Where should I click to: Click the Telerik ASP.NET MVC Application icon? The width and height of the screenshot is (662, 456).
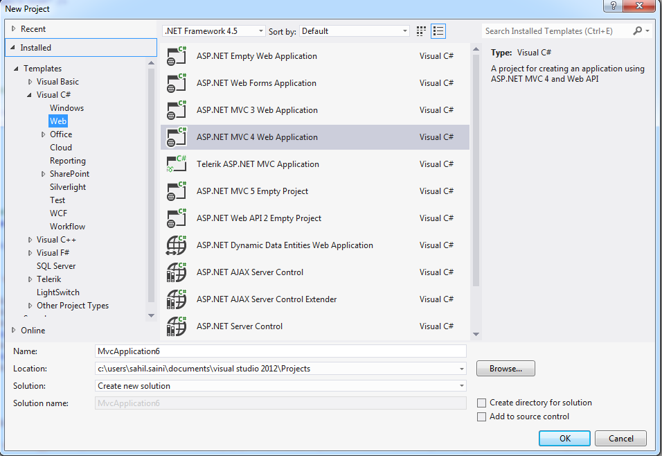176,164
